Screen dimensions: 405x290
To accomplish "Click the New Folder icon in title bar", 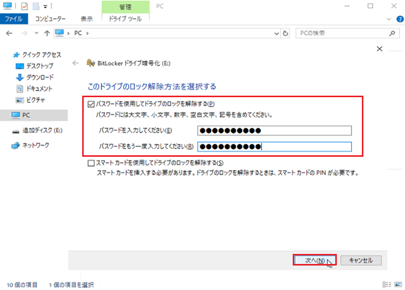I will (36, 6).
